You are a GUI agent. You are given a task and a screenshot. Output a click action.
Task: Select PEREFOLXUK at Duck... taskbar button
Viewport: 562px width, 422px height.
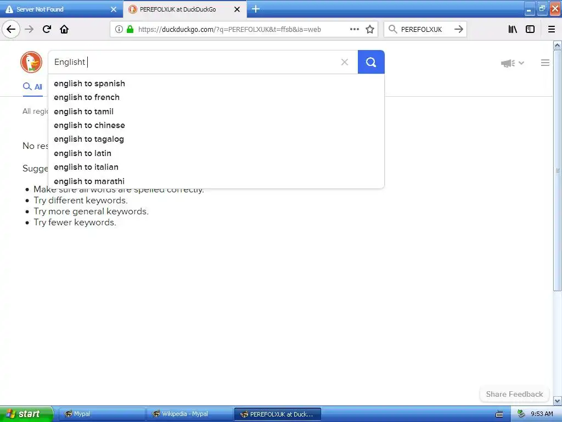coord(277,414)
